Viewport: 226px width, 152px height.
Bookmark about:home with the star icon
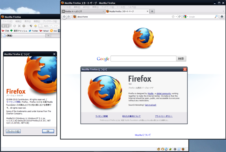click(173, 17)
